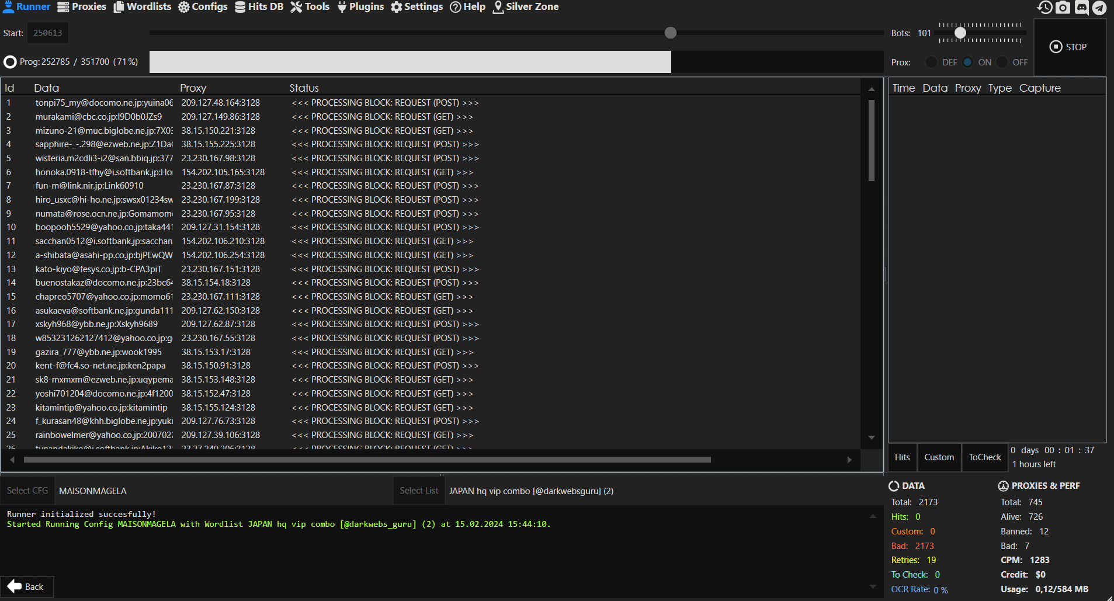Image resolution: width=1114 pixels, height=601 pixels.
Task: Click the OCR Rate value
Action: (941, 590)
